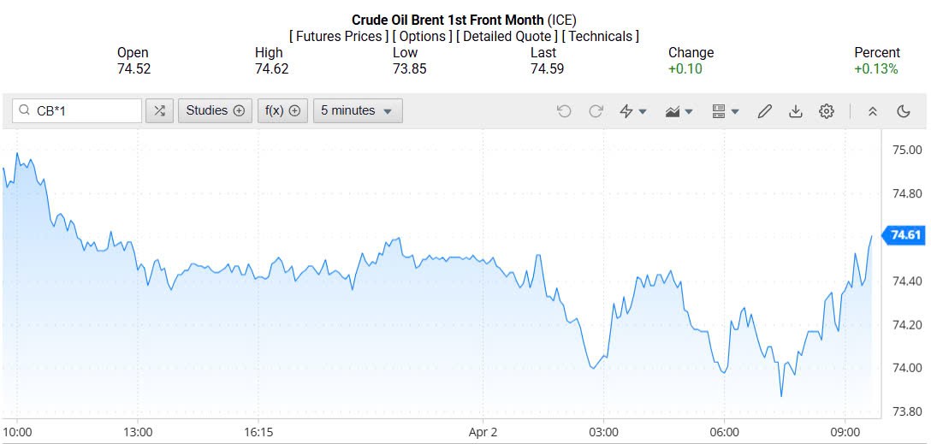This screenshot has height=444, width=931.
Task: Open chart settings gear
Action: click(x=827, y=111)
